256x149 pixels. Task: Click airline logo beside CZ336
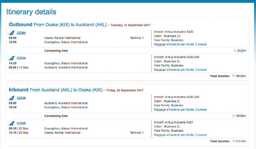tap(12, 98)
